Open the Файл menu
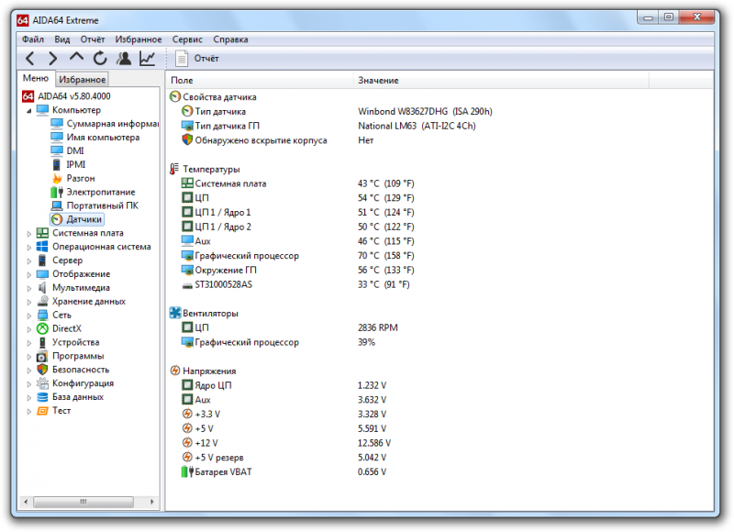Viewport: 734px width, 532px height. pyautogui.click(x=32, y=39)
